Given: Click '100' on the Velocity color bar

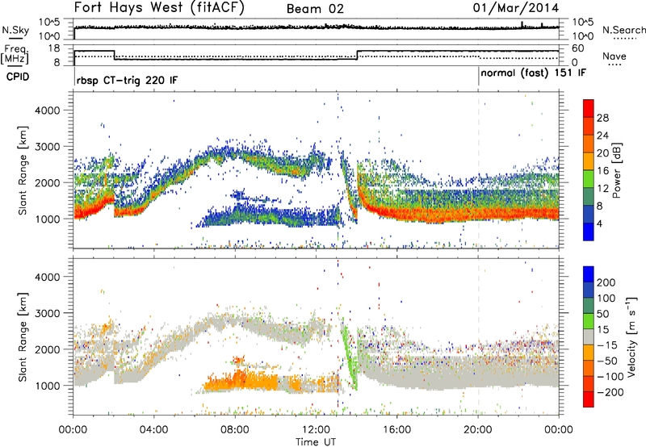Looking at the screenshot, I should pyautogui.click(x=606, y=299).
